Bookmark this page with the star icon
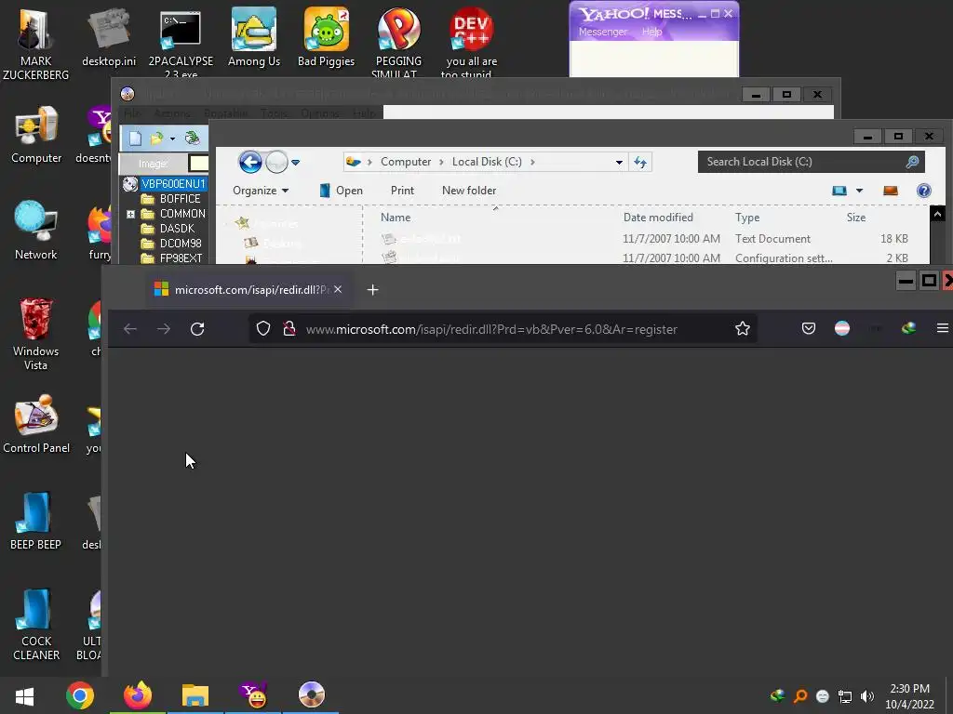Viewport: 953px width, 714px height. coord(742,329)
